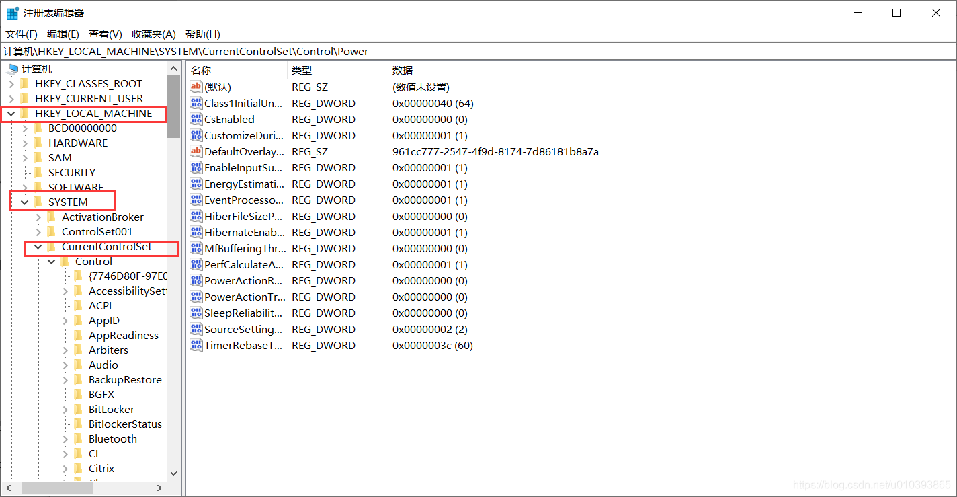The height and width of the screenshot is (497, 957).
Task: Click the binary icon beside SourceSetting...
Action: coord(196,329)
